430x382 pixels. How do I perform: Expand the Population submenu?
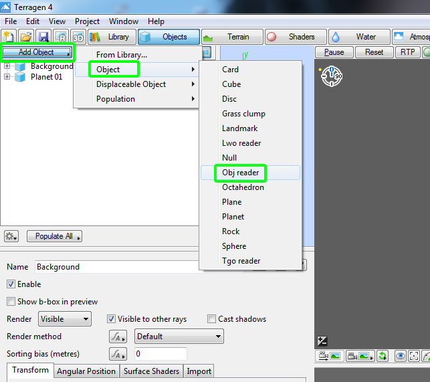[136, 99]
